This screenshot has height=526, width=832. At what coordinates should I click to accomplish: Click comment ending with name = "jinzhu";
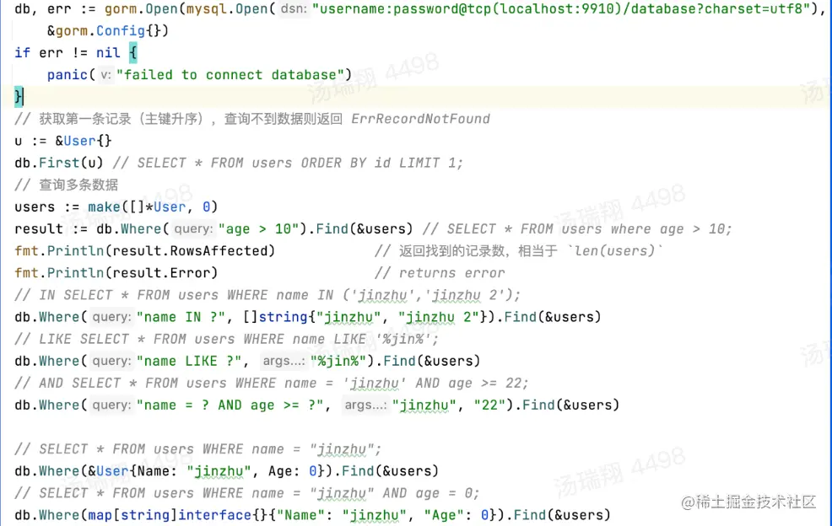point(198,449)
